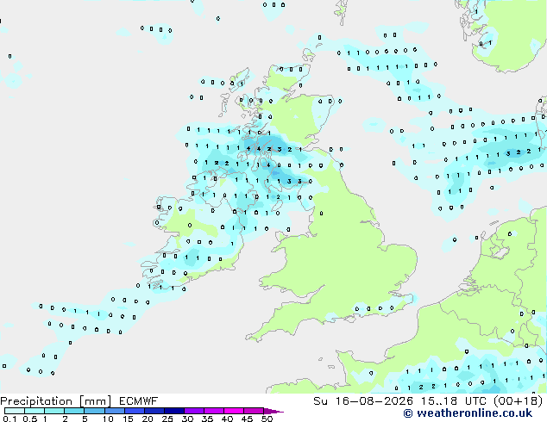The height and width of the screenshot is (422, 547).
Task: Click the '25' legend scale label
Action: [x=167, y=419]
